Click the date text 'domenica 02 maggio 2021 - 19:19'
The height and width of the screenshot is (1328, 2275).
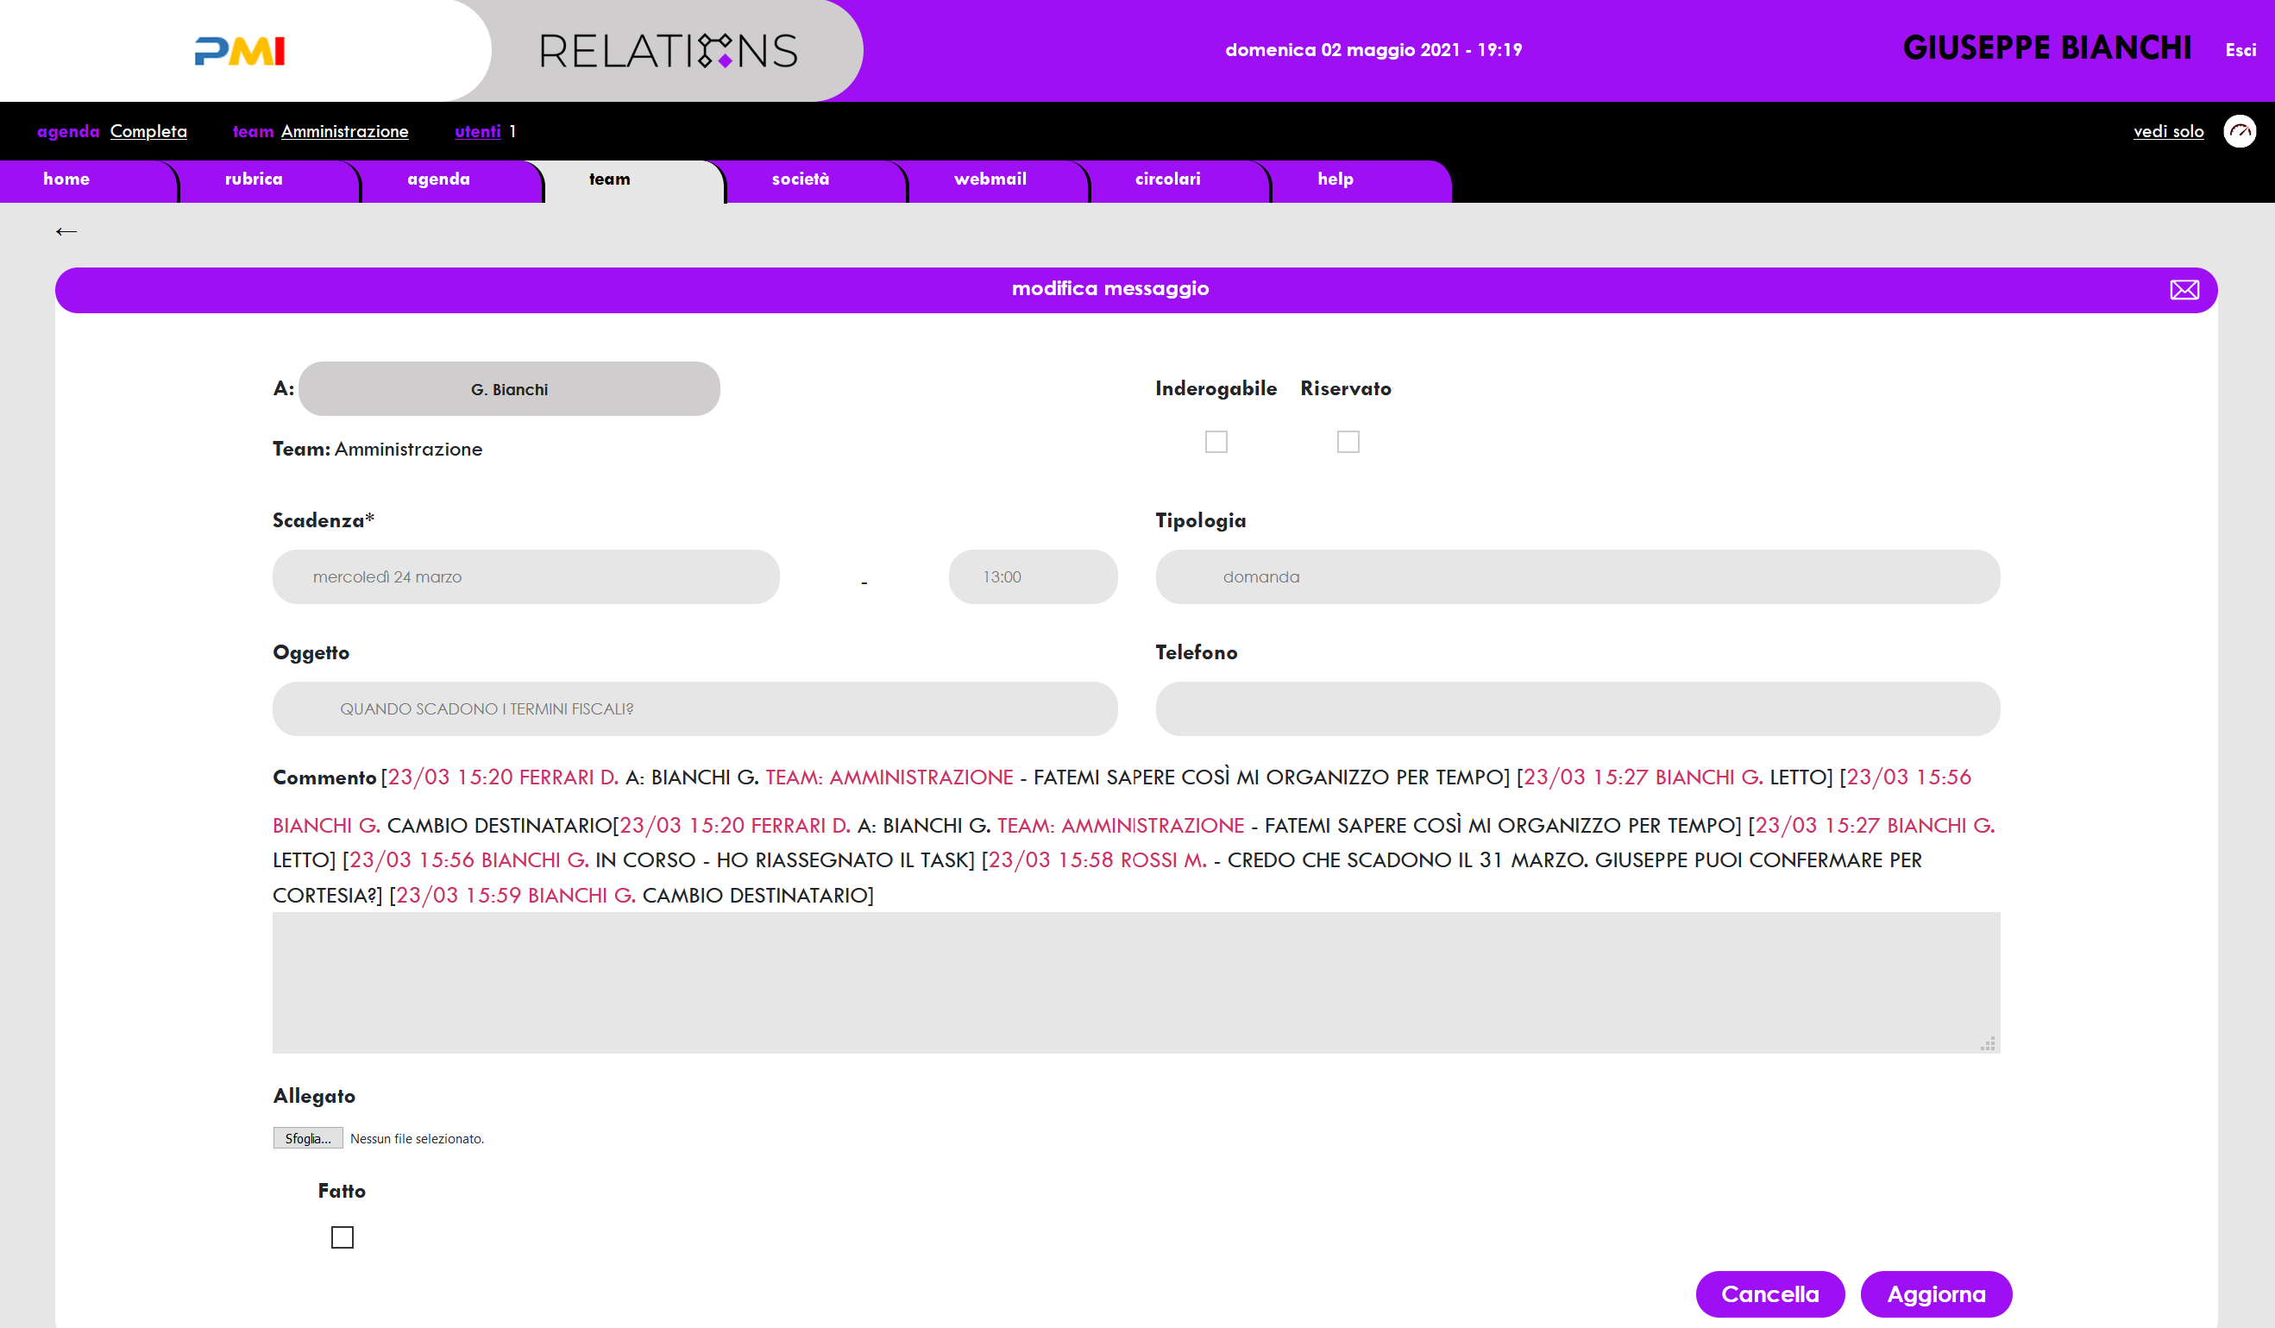click(1373, 50)
